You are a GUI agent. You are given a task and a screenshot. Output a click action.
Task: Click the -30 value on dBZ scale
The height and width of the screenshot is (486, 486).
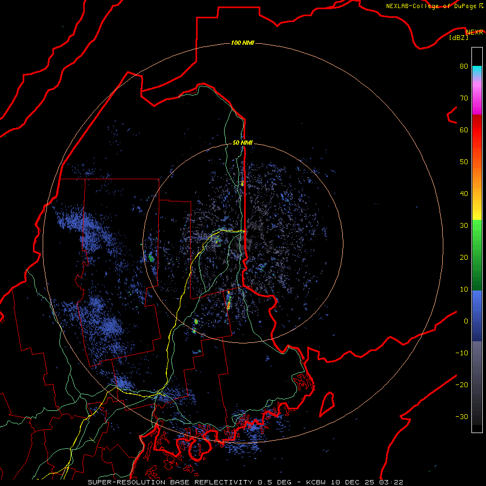coord(462,416)
